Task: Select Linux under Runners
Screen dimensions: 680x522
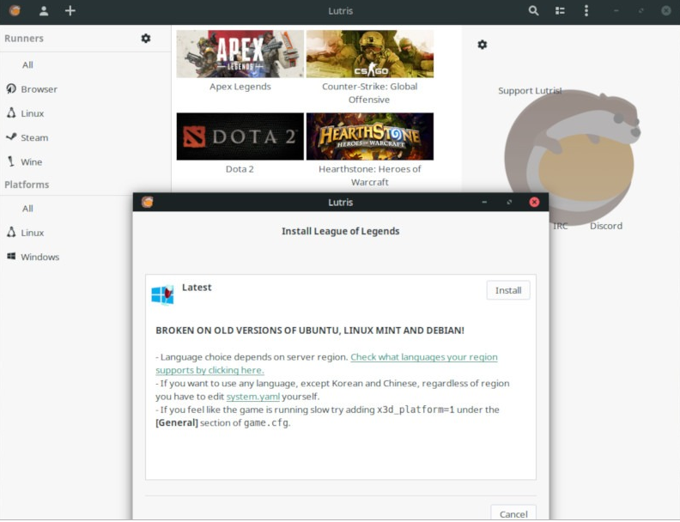Action: [x=32, y=113]
